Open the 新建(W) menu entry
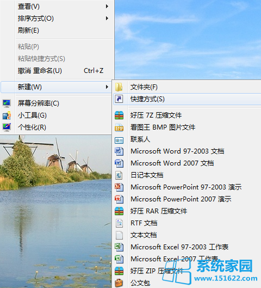 pyautogui.click(x=57, y=87)
